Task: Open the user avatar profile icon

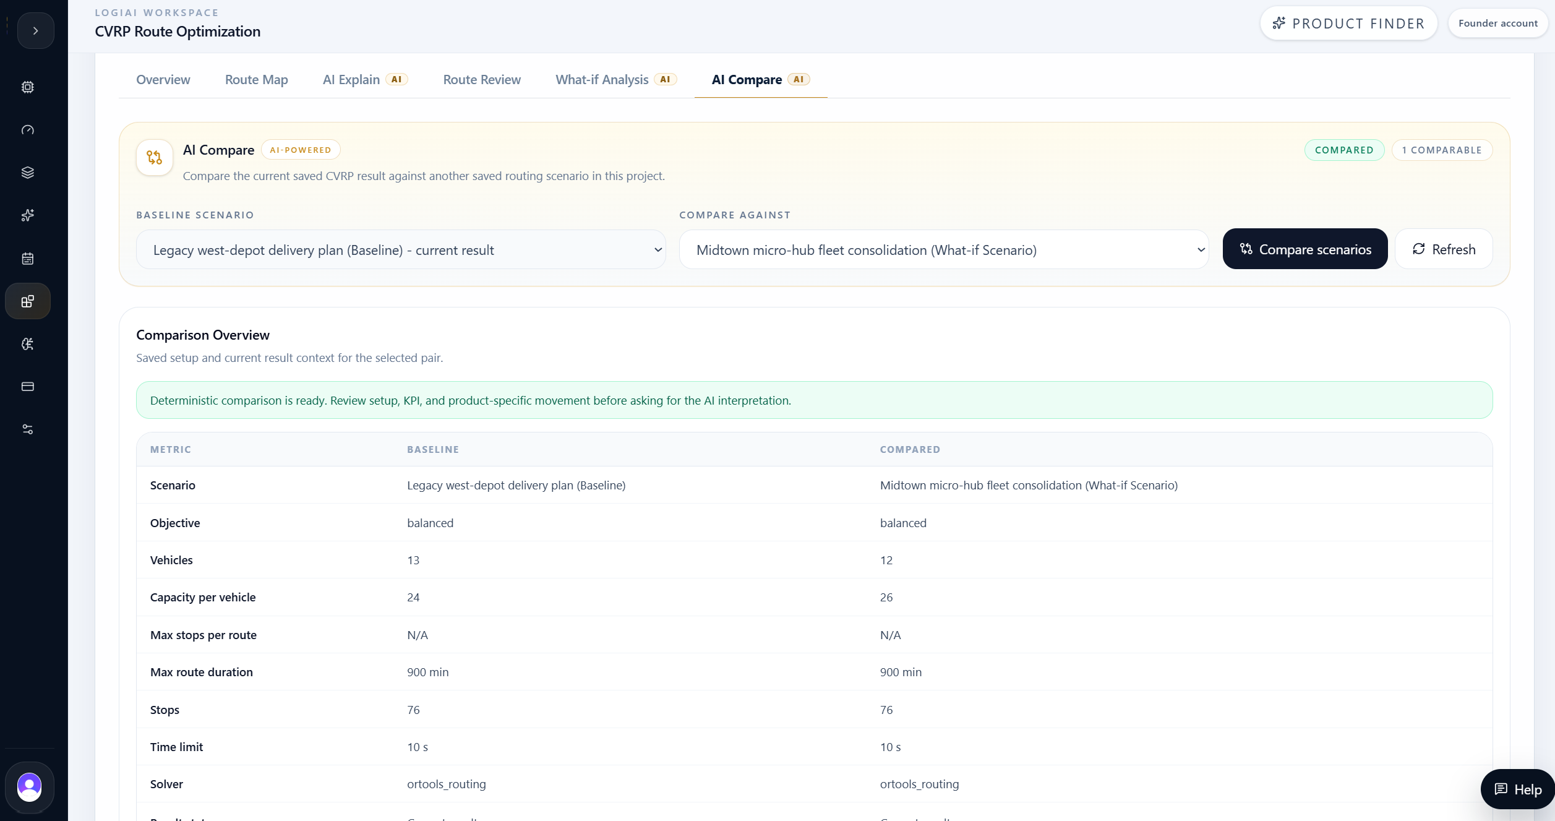Action: coord(29,787)
